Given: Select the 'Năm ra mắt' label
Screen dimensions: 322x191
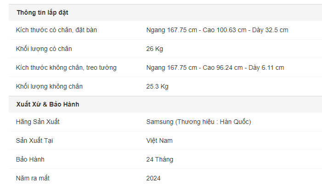Looking at the screenshot, I should click(33, 178).
